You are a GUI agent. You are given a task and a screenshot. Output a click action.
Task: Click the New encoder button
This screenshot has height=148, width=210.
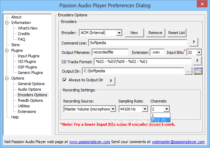click(134, 33)
